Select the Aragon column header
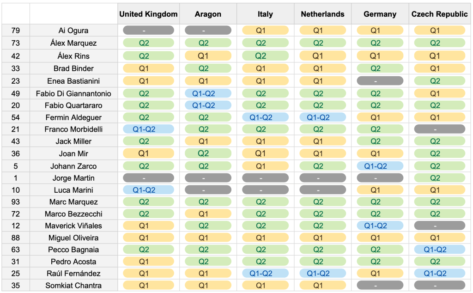 point(208,14)
